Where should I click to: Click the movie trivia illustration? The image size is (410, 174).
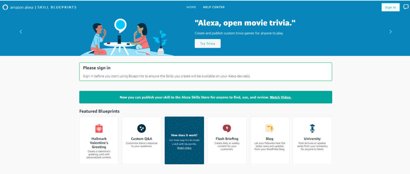click(128, 37)
